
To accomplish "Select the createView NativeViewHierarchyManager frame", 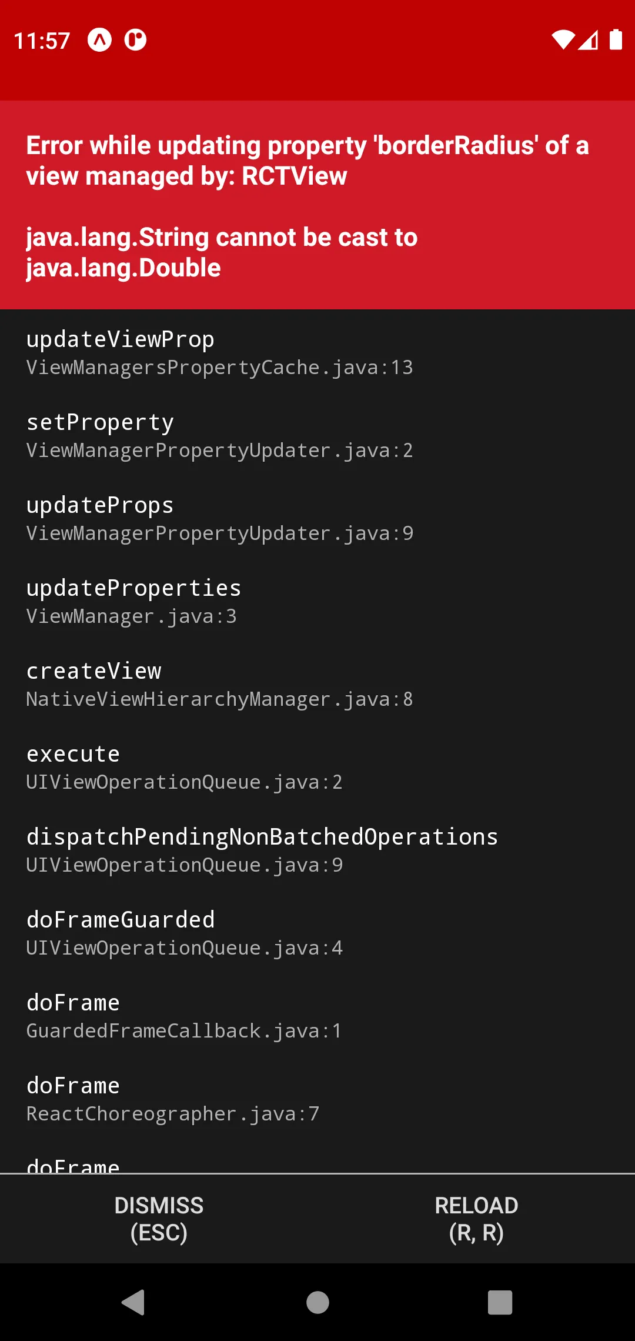I will (x=317, y=684).
